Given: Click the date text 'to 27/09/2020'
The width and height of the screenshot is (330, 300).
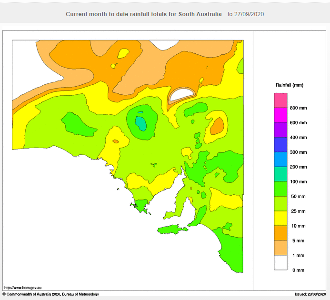Looking at the screenshot, I should 246,14.
